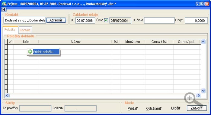Image resolution: width=211 pixels, height=115 pixels.
Task: Click the H icon in the toolbar
Action: pyautogui.click(x=4, y=10)
